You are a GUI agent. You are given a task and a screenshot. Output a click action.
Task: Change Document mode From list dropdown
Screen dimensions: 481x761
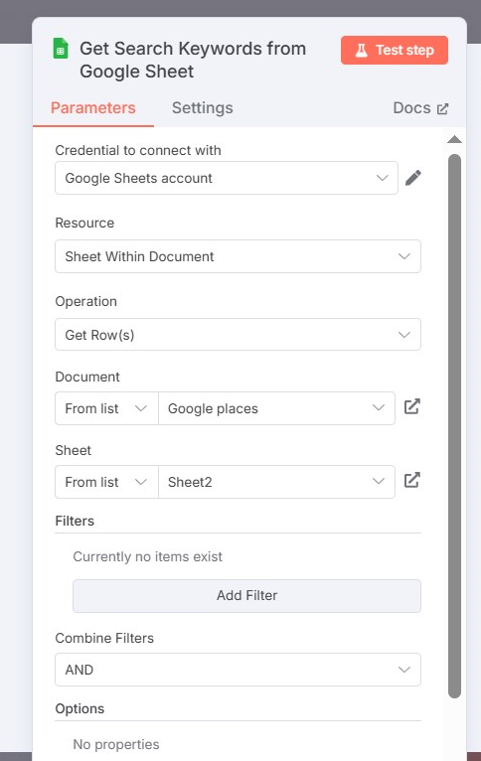106,408
